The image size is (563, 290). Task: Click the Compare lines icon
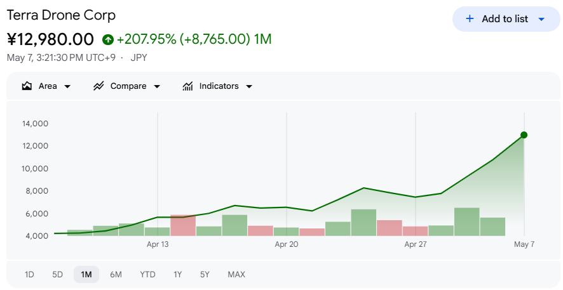[x=98, y=86]
